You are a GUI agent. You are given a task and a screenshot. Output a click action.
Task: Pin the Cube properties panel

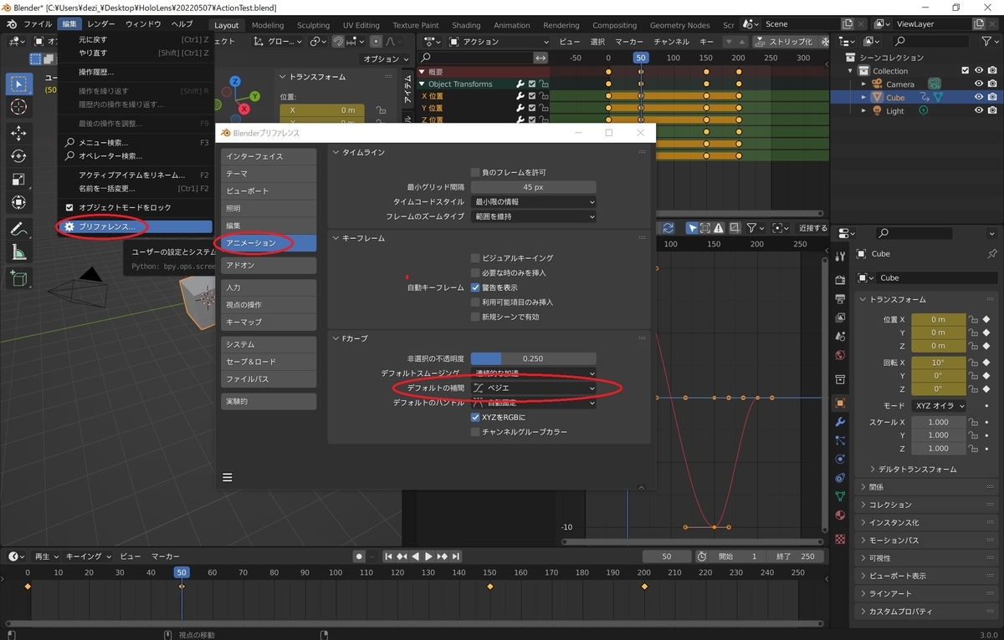(992, 254)
